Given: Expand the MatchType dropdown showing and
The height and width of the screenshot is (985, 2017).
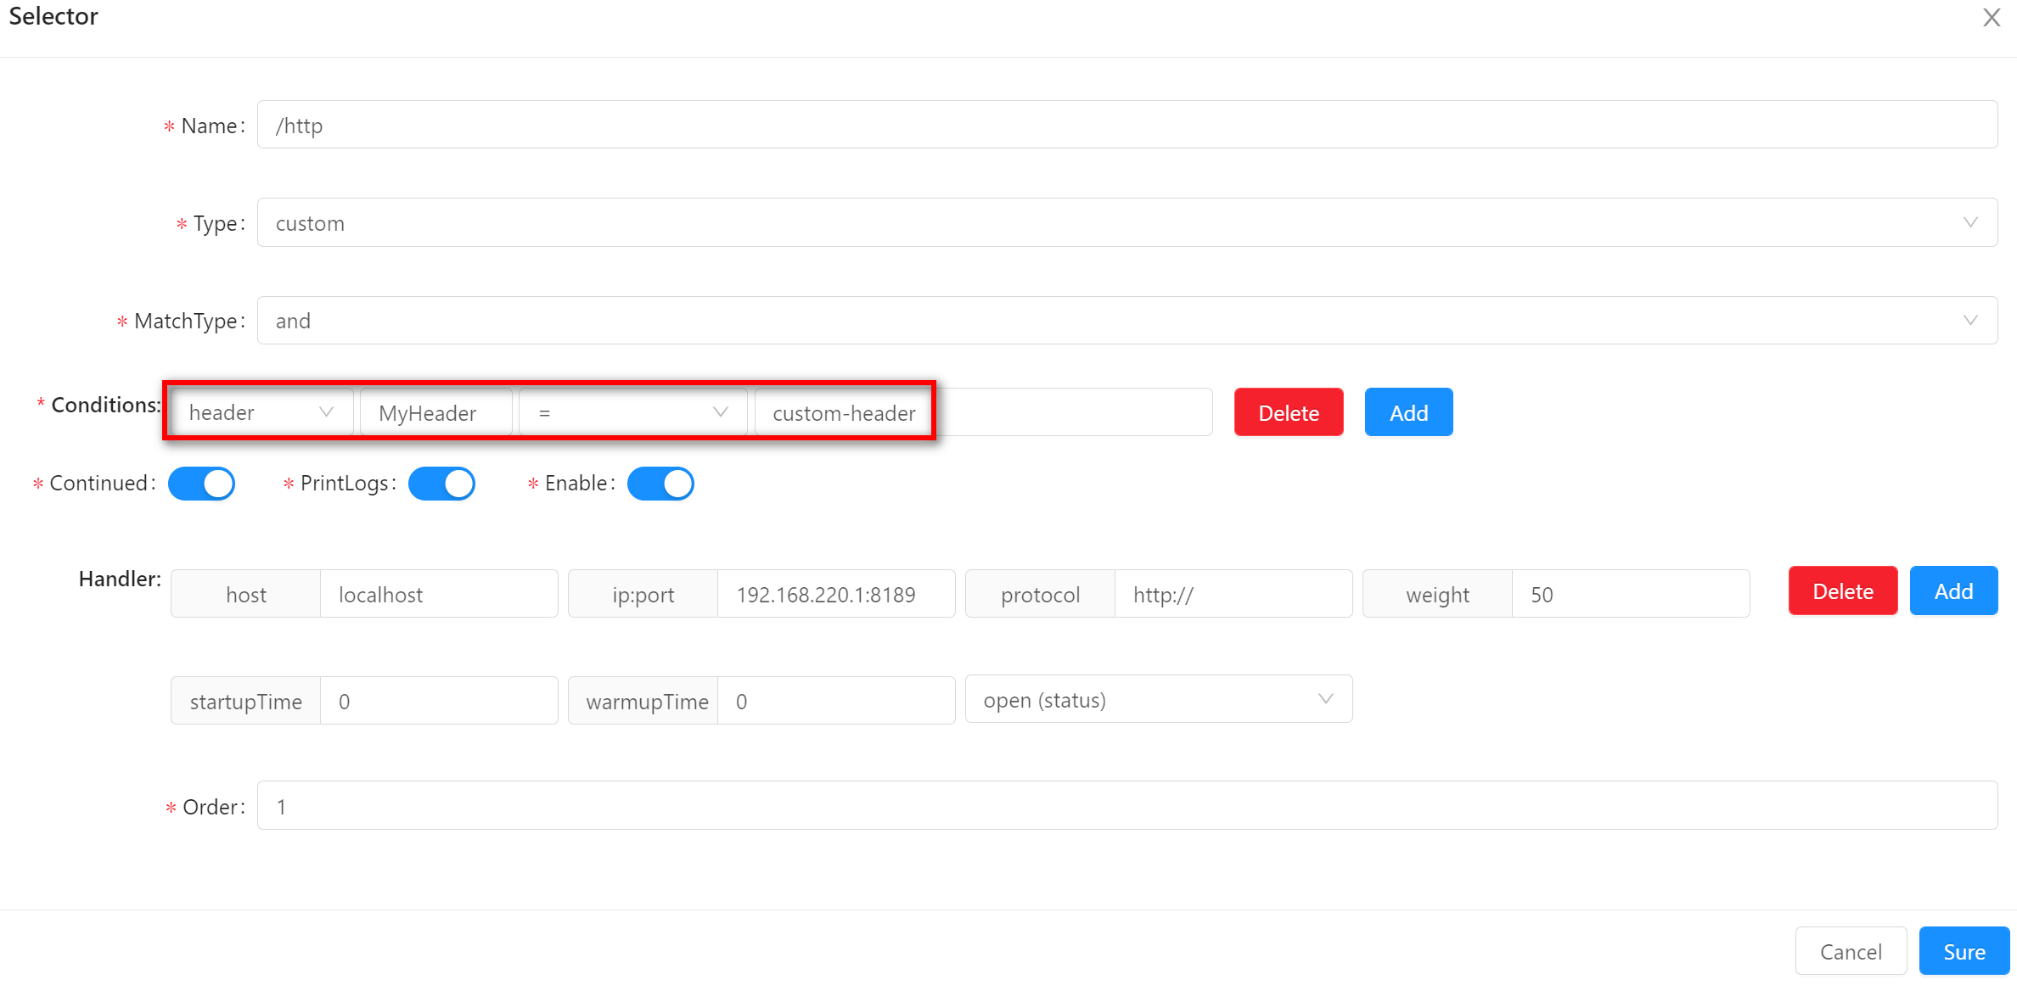Looking at the screenshot, I should [x=1126, y=321].
